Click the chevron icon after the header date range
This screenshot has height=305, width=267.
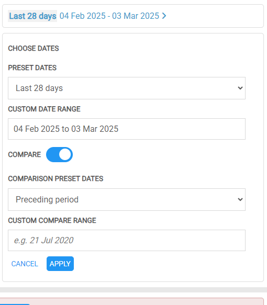tap(164, 16)
